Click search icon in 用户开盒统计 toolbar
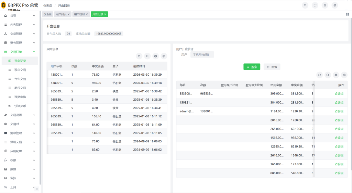 (x=328, y=75)
